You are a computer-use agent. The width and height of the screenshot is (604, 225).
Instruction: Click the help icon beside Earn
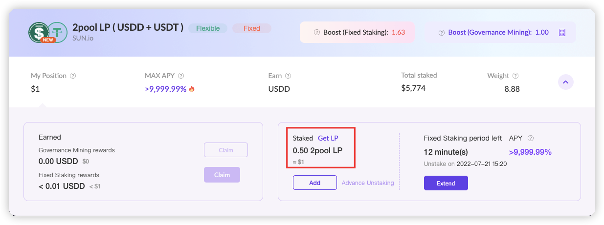tap(288, 76)
